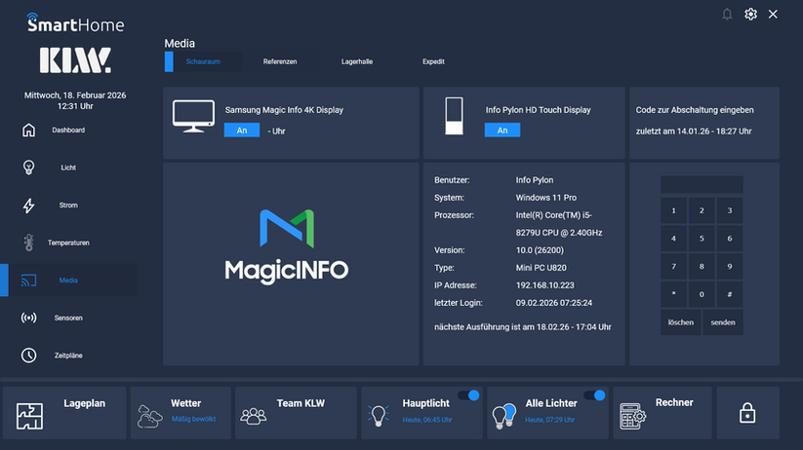The width and height of the screenshot is (803, 450).
Task: Click the Samsung display monitor icon
Action: [x=193, y=116]
